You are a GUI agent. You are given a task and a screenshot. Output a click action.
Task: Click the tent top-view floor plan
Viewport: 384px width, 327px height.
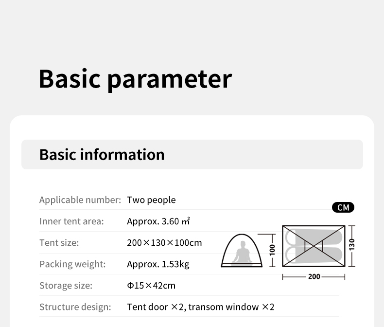point(314,245)
